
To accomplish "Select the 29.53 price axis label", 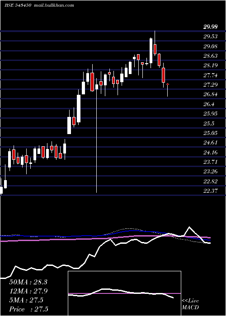I will (211, 37).
